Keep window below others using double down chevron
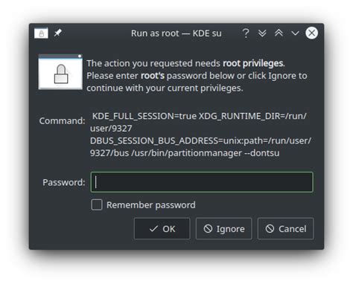 [x=262, y=33]
